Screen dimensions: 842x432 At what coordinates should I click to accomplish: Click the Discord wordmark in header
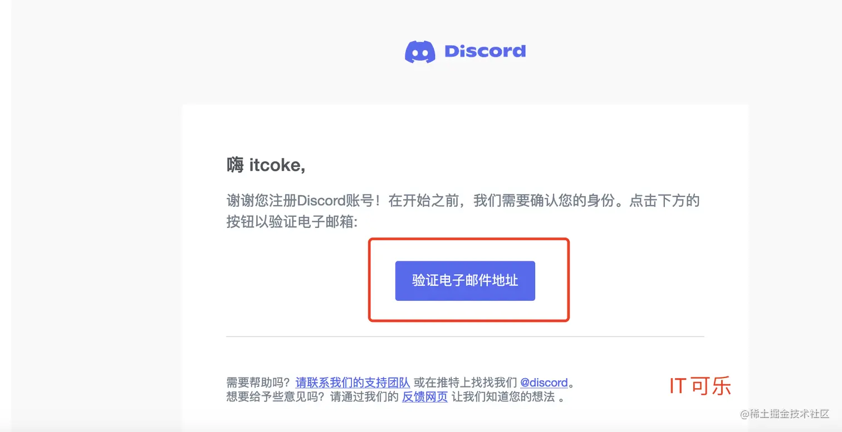pyautogui.click(x=485, y=52)
